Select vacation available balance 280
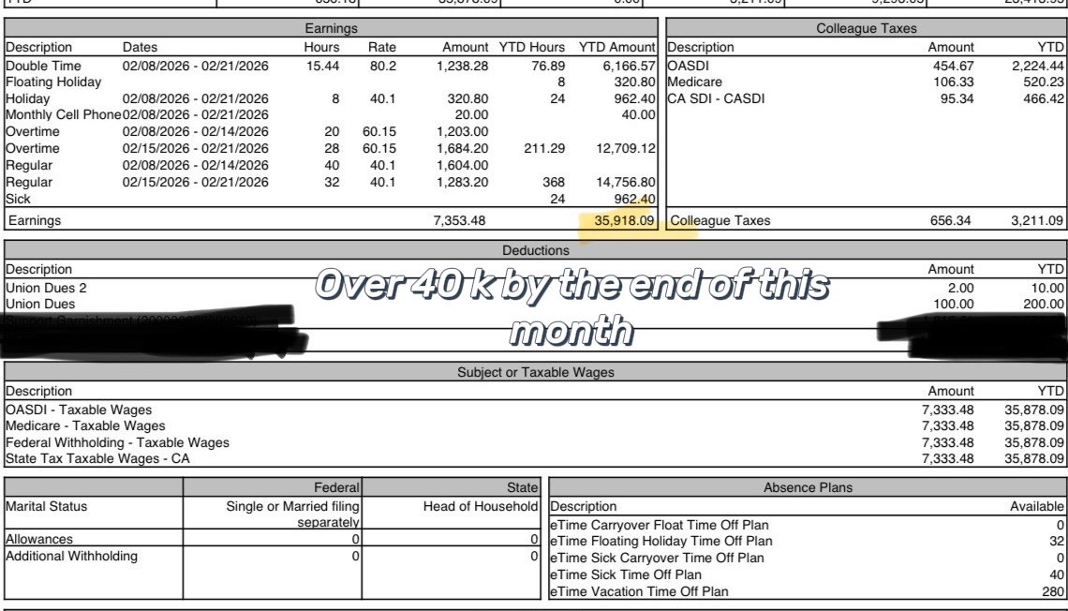1068x611 pixels. pyautogui.click(x=1053, y=591)
